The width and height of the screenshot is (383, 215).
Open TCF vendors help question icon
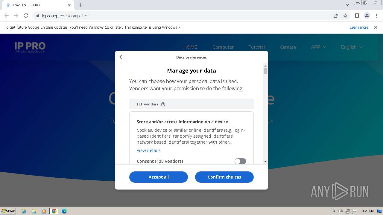click(163, 104)
